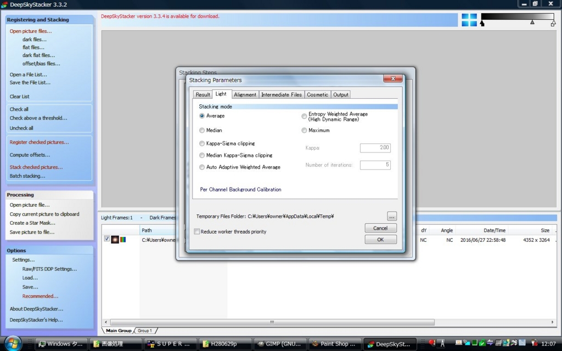Switch to GIMP in the taskbar
Image resolution: width=562 pixels, height=351 pixels.
[279, 344]
